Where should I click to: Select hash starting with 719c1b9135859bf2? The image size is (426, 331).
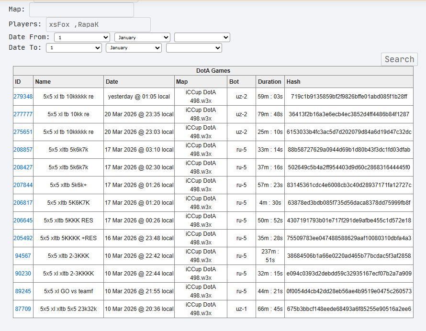pos(349,97)
